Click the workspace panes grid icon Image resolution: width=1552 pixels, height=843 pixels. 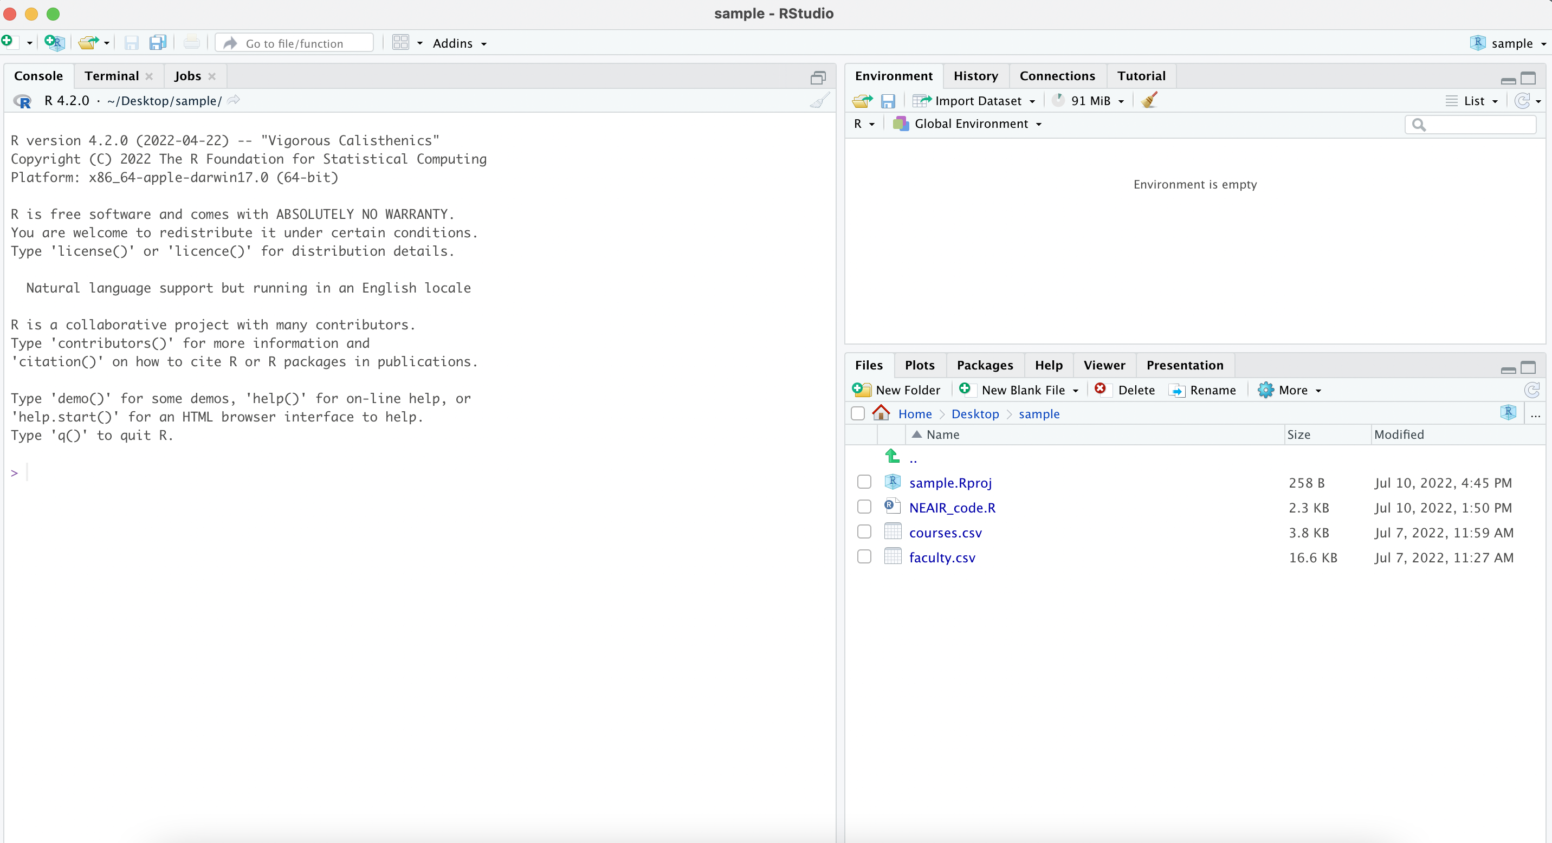point(400,43)
